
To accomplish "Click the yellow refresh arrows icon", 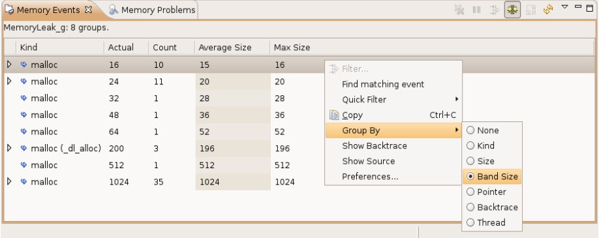I will click(x=548, y=10).
